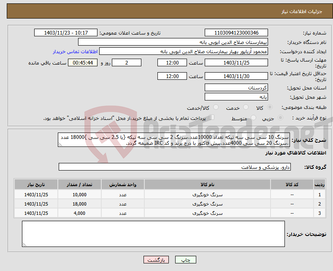Select the خدمت radio button
The height and width of the screenshot is (271, 333).
pos(246,107)
